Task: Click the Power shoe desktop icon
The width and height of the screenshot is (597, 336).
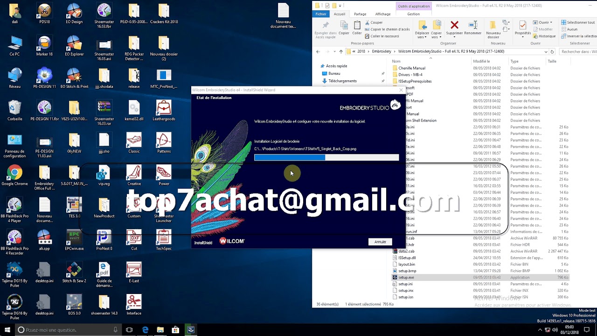Action: coord(164,175)
